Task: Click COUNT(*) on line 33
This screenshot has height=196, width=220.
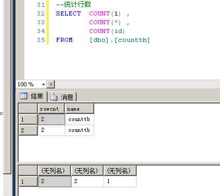Action: coord(105,22)
